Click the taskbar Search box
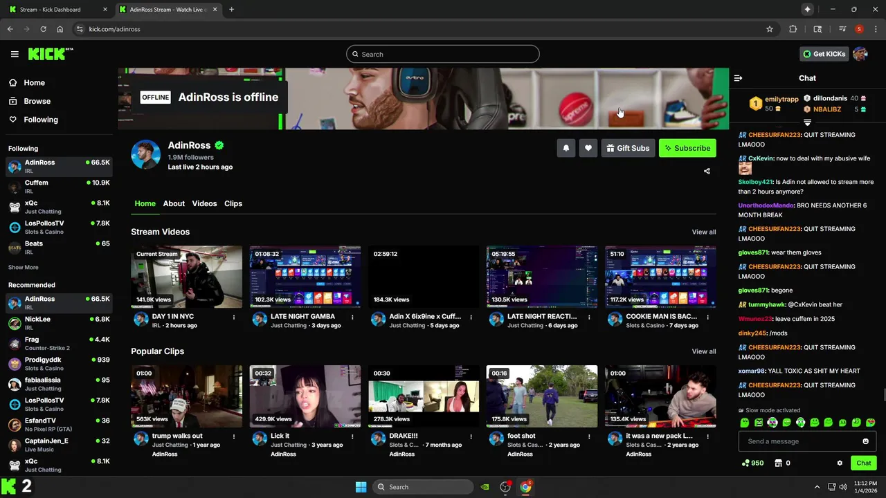 (424, 487)
